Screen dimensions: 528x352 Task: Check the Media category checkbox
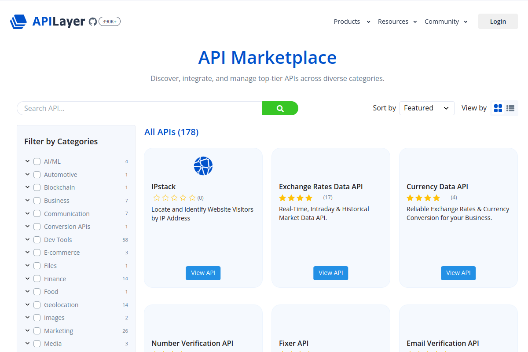click(x=37, y=344)
